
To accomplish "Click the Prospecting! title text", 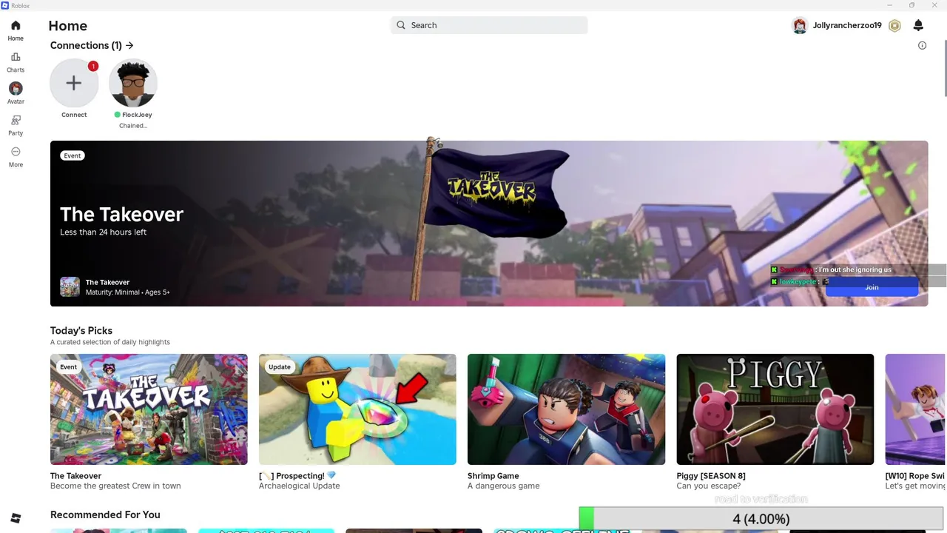I will click(x=297, y=476).
